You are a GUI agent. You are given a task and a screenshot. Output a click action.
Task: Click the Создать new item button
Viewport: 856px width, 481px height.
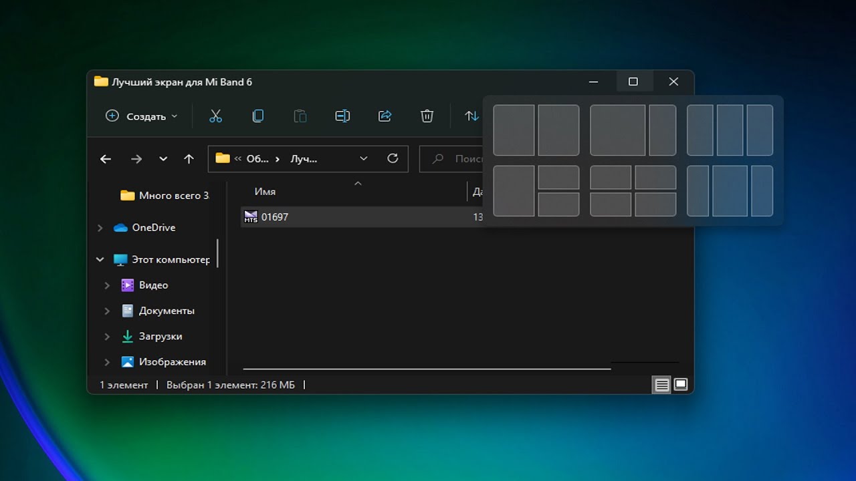click(x=142, y=116)
